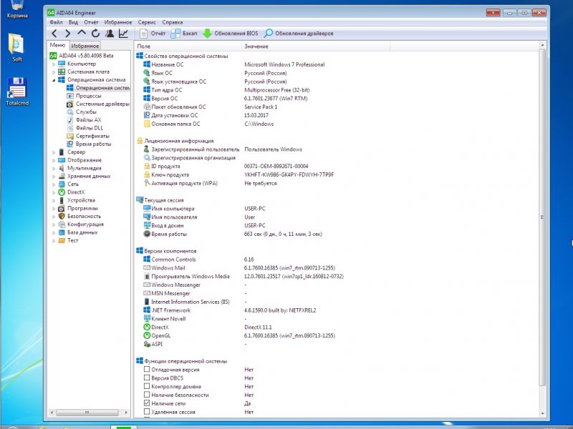This screenshot has width=573, height=429.
Task: Refresh the page with the reload icon
Action: 95,34
